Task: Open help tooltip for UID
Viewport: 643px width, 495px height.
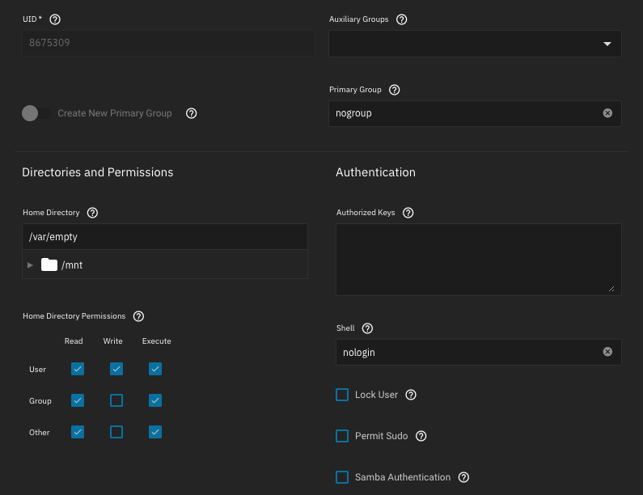Action: coord(55,19)
